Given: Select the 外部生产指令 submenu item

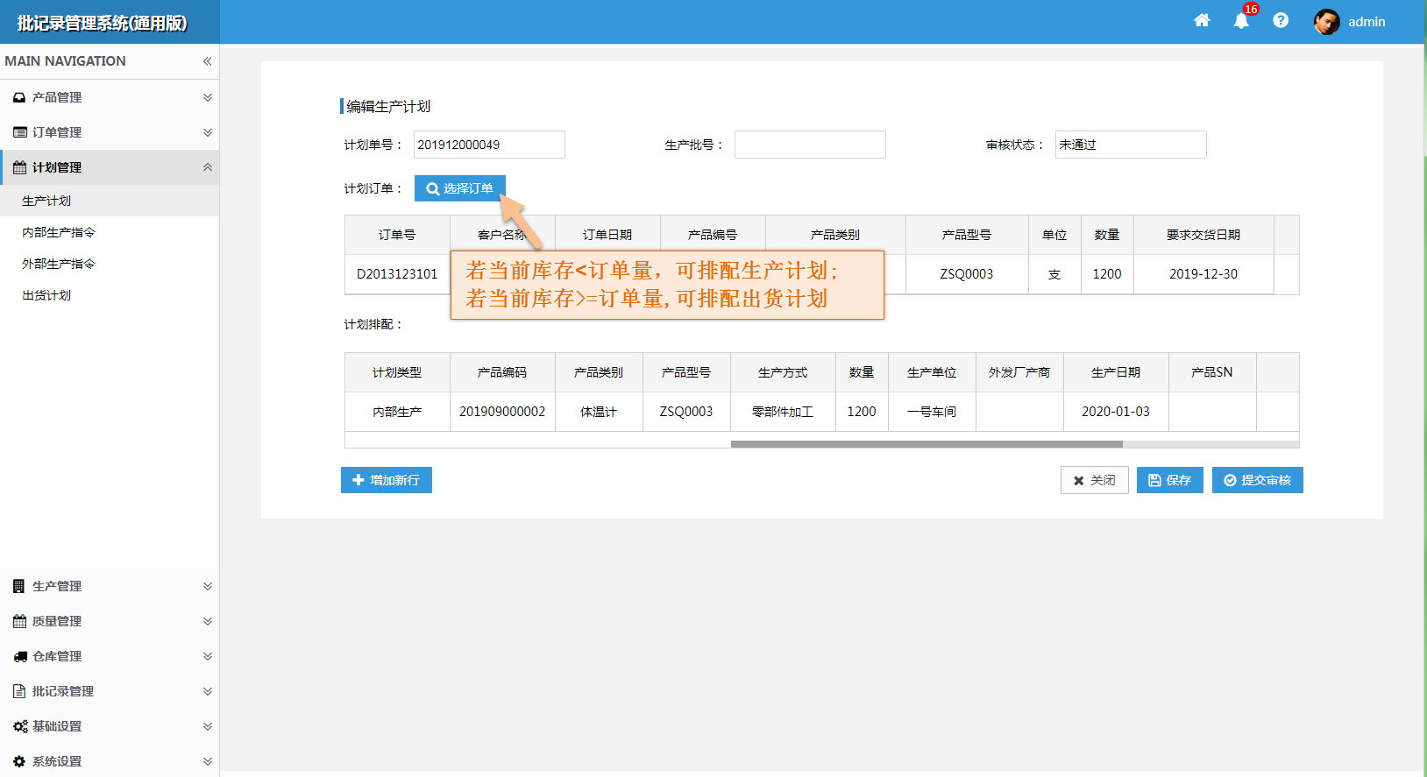Looking at the screenshot, I should [59, 264].
